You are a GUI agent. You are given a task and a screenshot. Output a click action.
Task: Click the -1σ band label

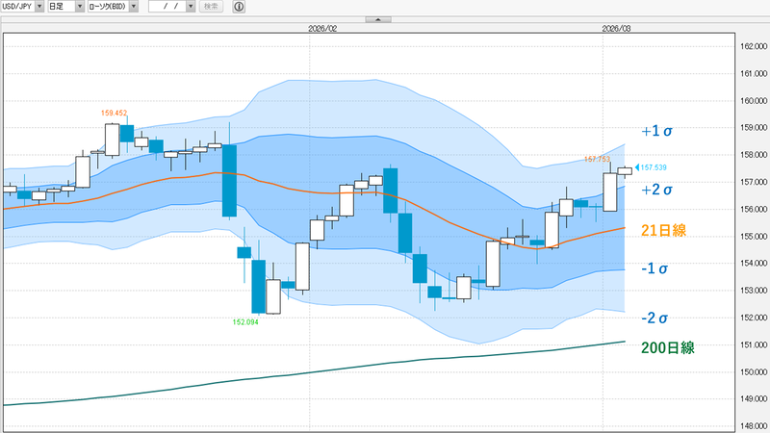point(654,268)
